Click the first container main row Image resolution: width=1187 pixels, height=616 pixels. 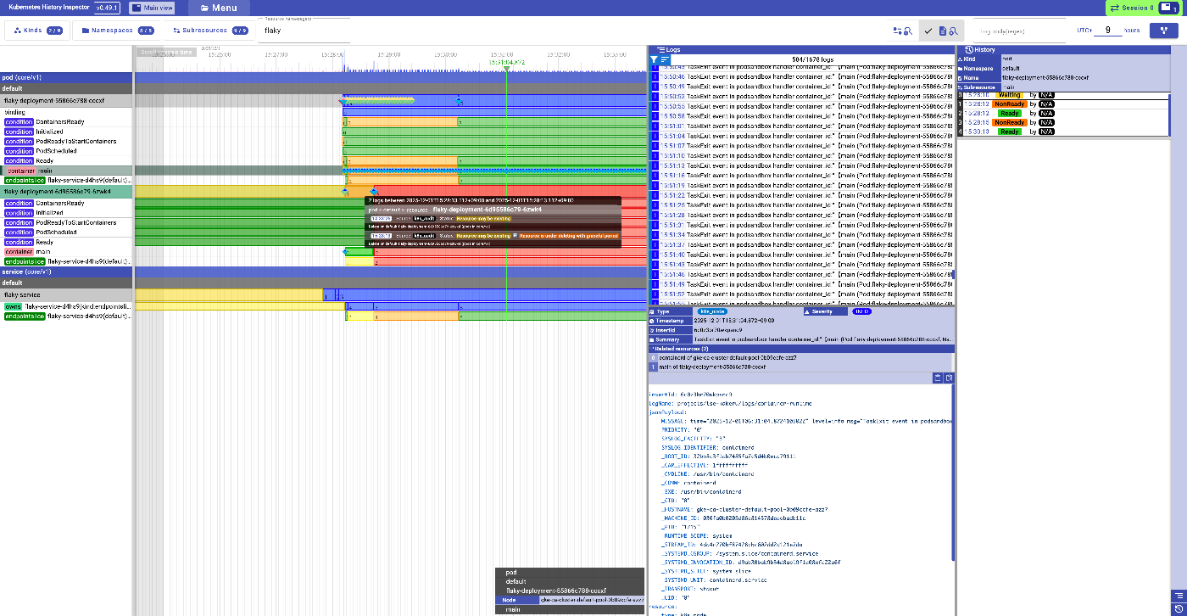tap(67, 171)
